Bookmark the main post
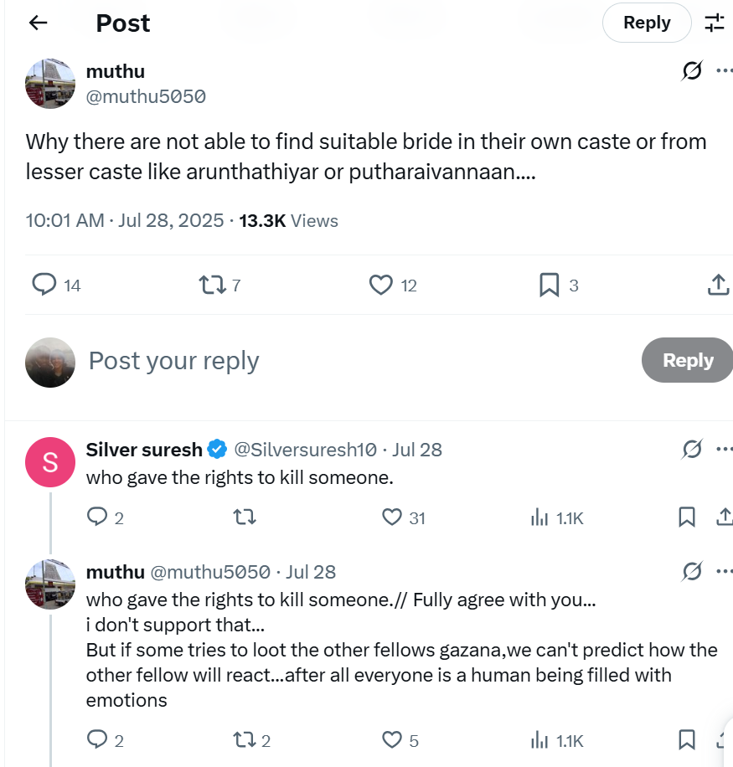 click(x=549, y=286)
